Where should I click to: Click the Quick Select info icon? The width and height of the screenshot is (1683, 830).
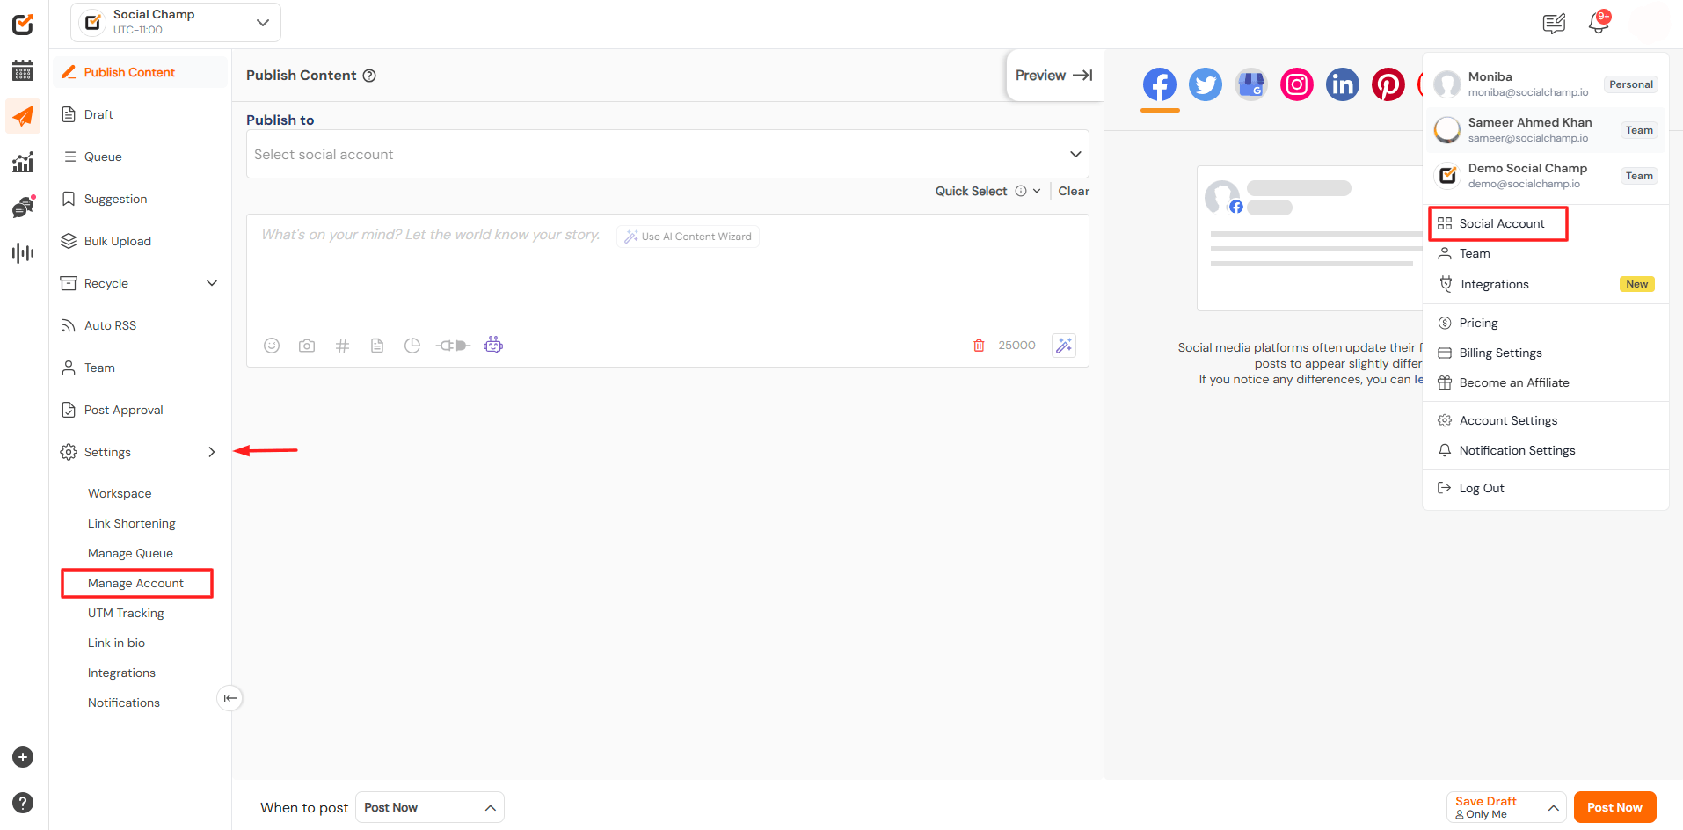coord(1021,191)
